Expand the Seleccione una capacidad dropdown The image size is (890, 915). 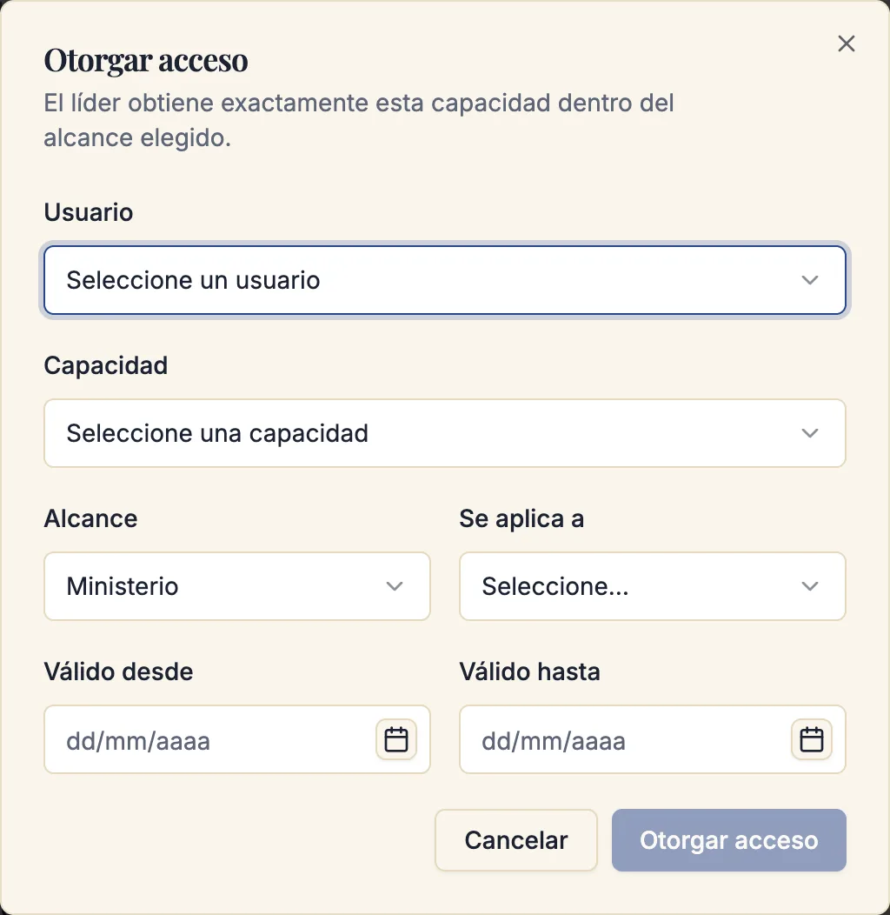(x=445, y=433)
